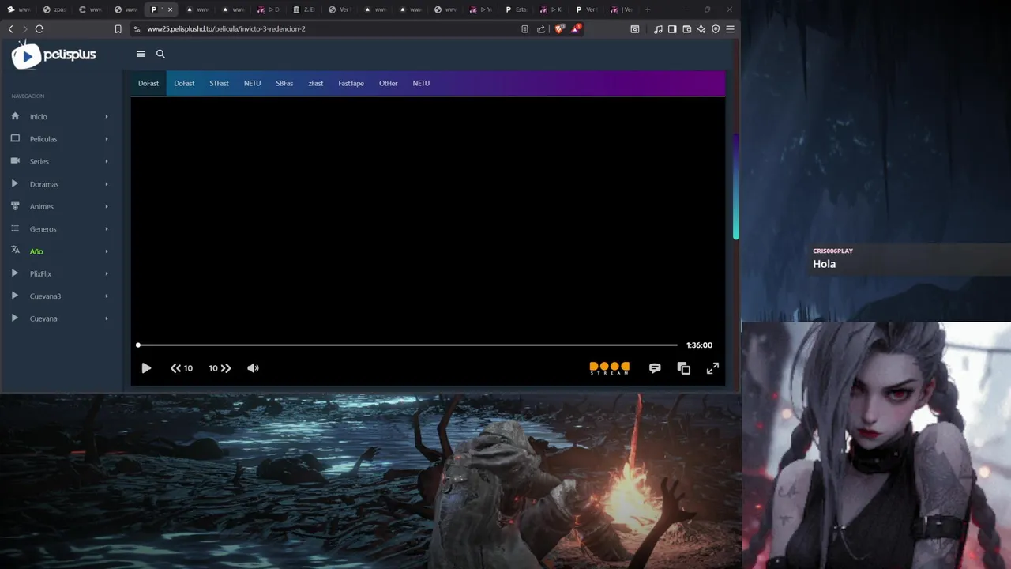Click the page vertical scrollbar thumb
1011x569 pixels.
[736, 186]
